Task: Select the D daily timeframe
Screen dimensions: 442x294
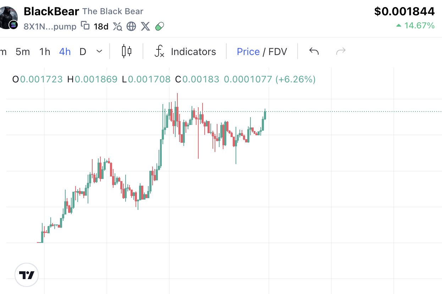Action: (83, 52)
